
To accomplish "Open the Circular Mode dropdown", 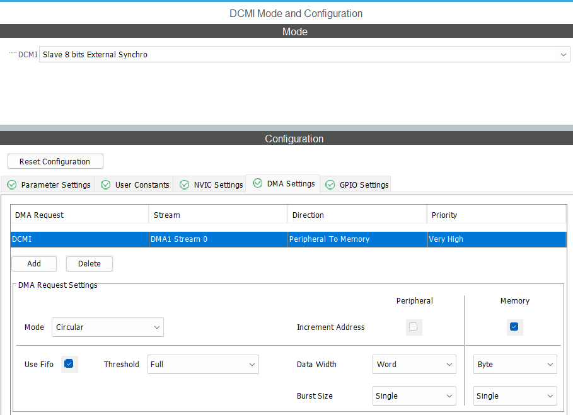I will (108, 327).
